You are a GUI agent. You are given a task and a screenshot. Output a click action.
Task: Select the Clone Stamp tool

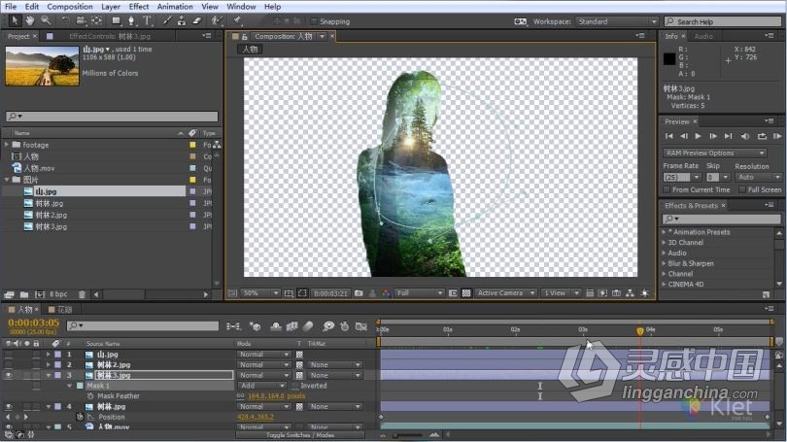(x=182, y=20)
